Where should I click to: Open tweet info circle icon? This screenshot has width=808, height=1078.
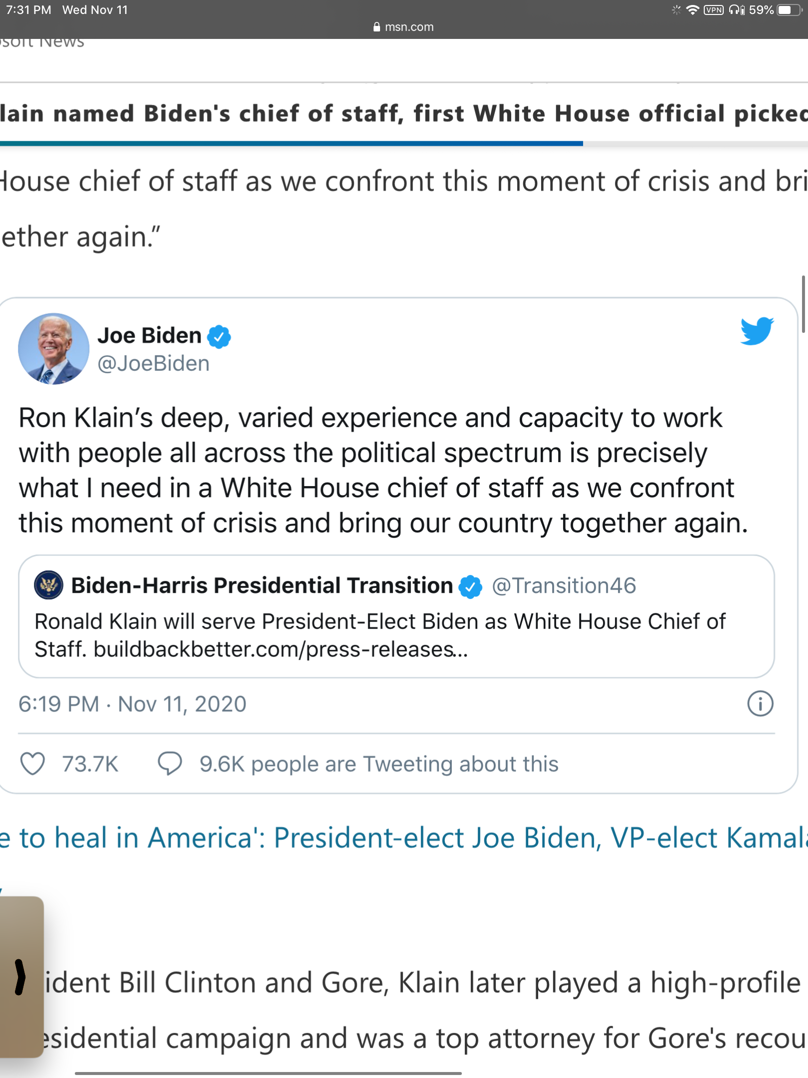(x=760, y=704)
